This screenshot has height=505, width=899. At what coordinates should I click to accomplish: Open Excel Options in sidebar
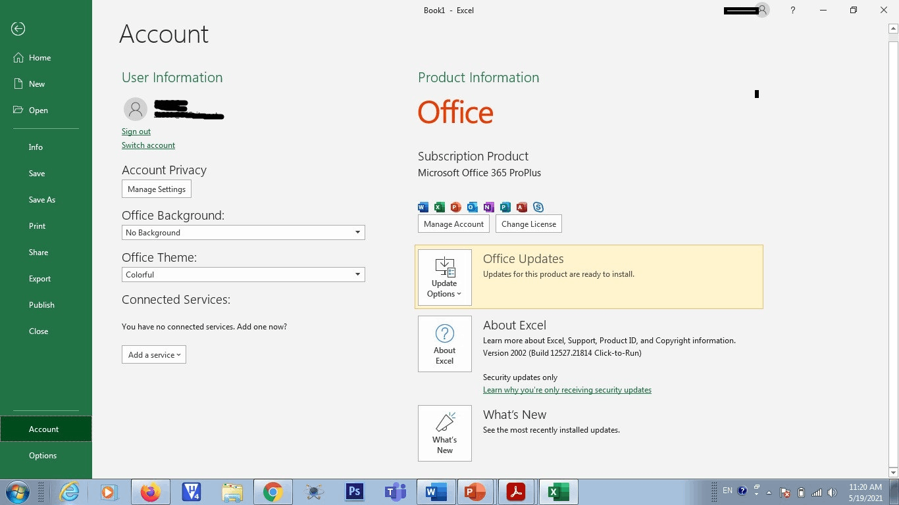coord(46,456)
